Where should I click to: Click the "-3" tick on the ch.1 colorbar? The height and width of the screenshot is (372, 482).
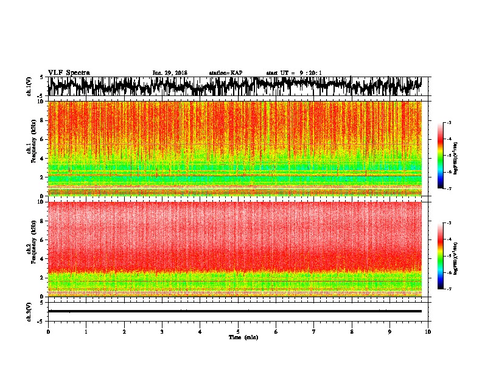click(449, 122)
